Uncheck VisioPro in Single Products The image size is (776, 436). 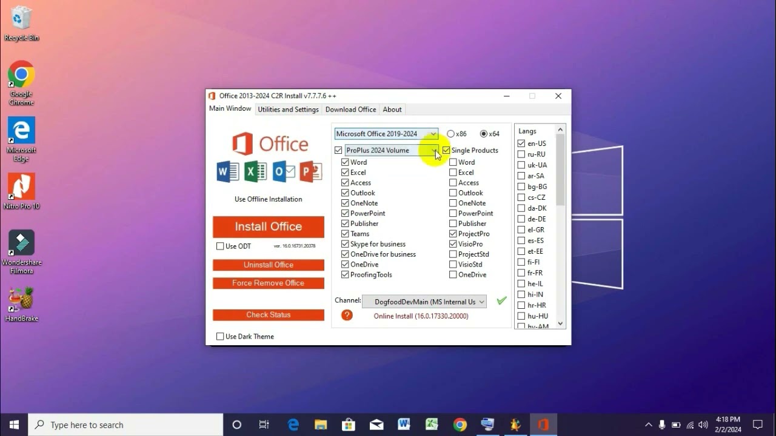click(x=453, y=244)
